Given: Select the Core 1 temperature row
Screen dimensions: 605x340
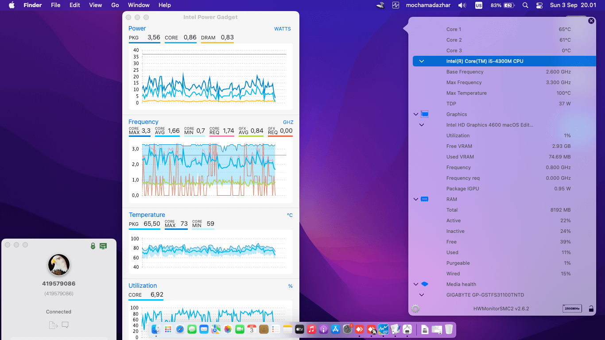Looking at the screenshot, I should pyautogui.click(x=504, y=29).
